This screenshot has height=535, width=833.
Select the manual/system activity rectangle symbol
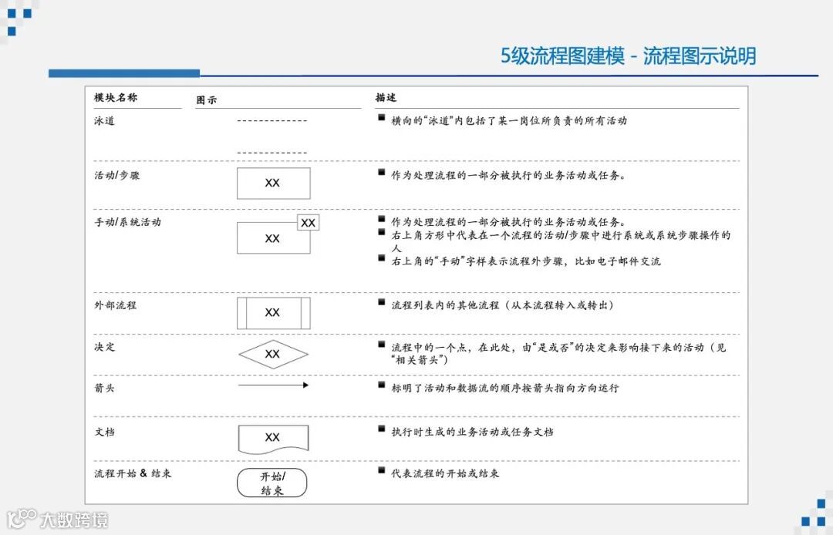(274, 237)
